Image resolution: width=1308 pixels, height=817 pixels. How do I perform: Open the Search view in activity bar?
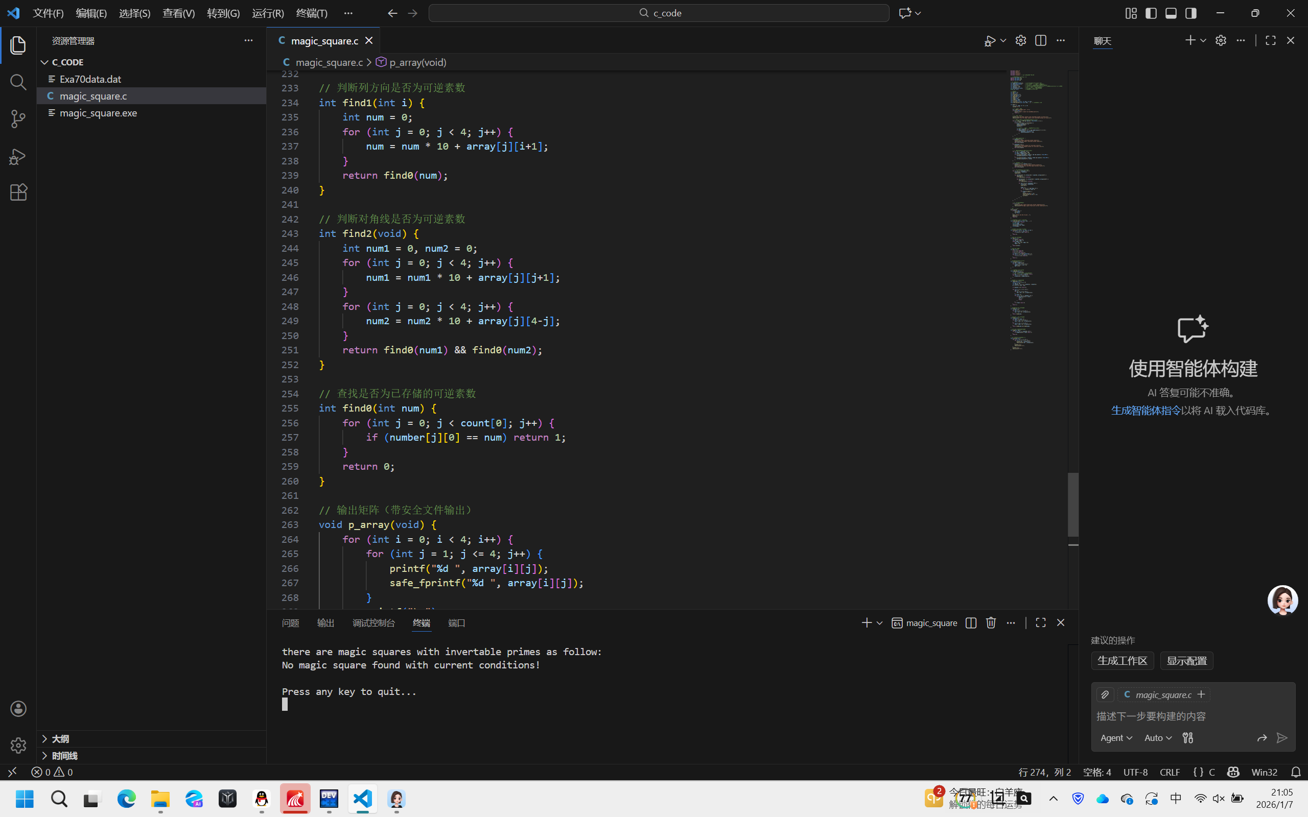tap(18, 82)
